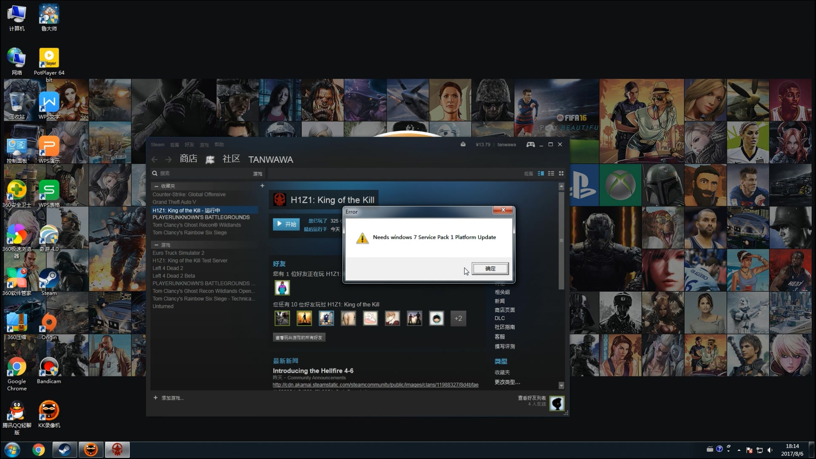The width and height of the screenshot is (816, 459).
Task: Open the 鲁大师 desktop icon
Action: [49, 18]
